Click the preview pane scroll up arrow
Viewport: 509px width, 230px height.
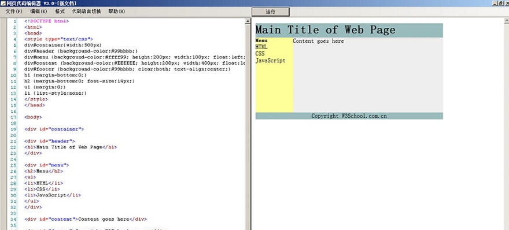coord(507,21)
